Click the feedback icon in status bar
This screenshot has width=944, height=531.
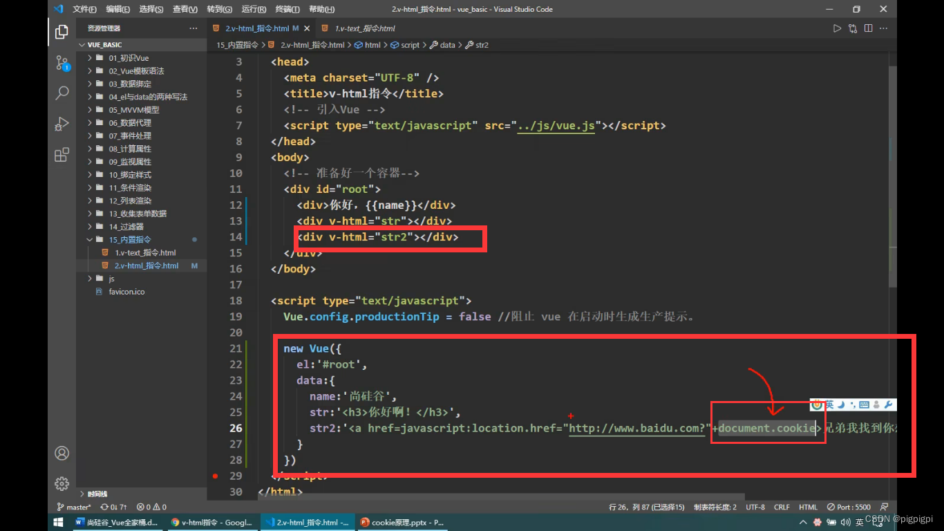pos(885,507)
